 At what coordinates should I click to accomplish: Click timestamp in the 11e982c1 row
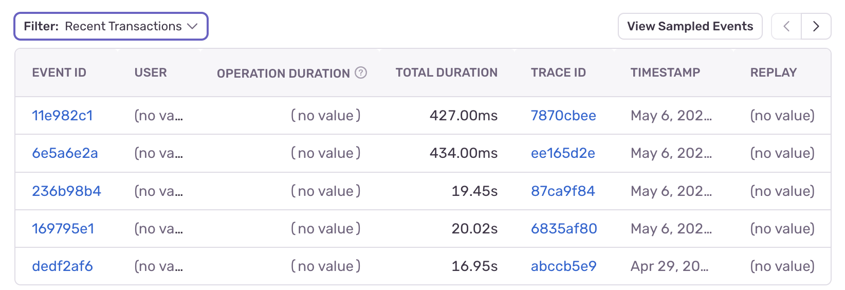(x=671, y=116)
